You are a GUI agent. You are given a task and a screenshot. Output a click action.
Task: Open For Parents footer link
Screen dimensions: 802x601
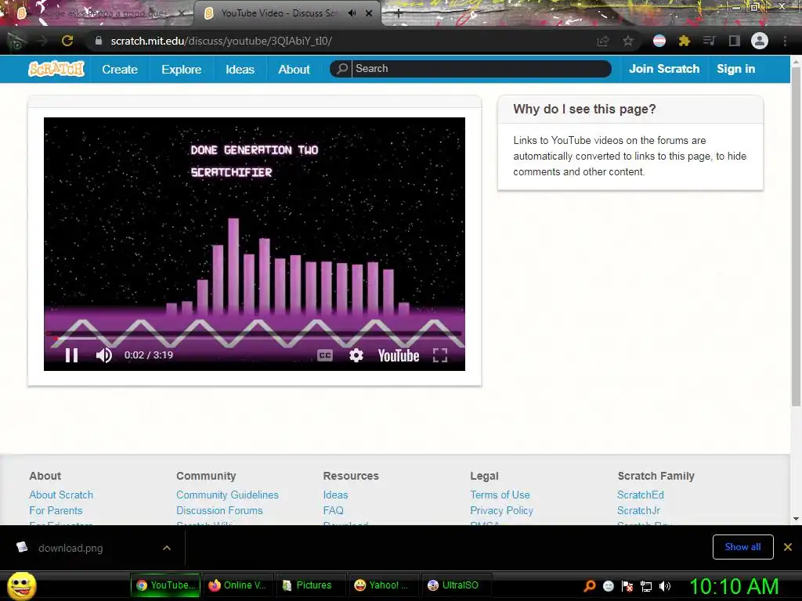56,510
